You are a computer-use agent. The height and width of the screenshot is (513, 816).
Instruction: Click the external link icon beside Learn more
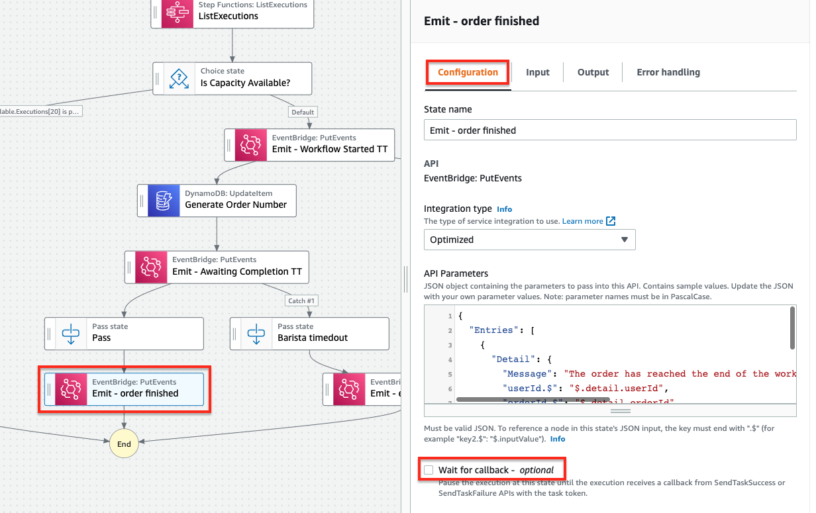[x=611, y=221]
